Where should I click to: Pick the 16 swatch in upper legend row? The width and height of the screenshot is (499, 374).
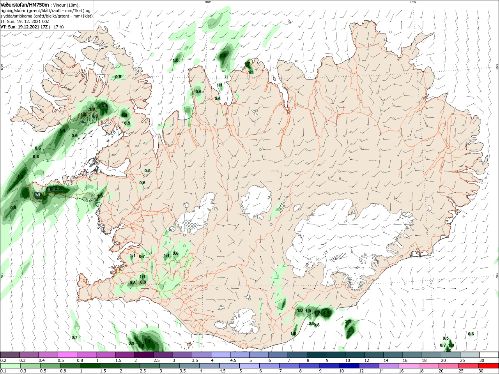tap(412, 355)
